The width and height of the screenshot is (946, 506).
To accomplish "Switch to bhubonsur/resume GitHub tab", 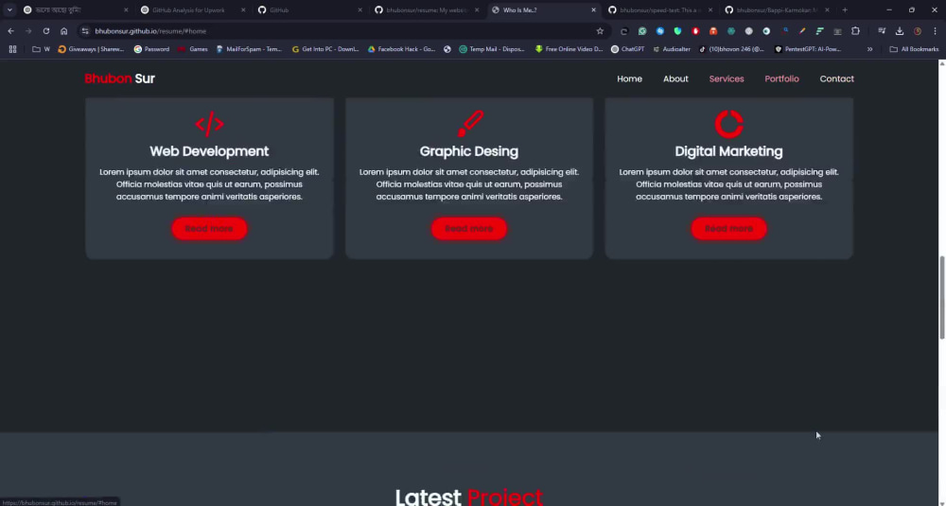I will coord(422,9).
